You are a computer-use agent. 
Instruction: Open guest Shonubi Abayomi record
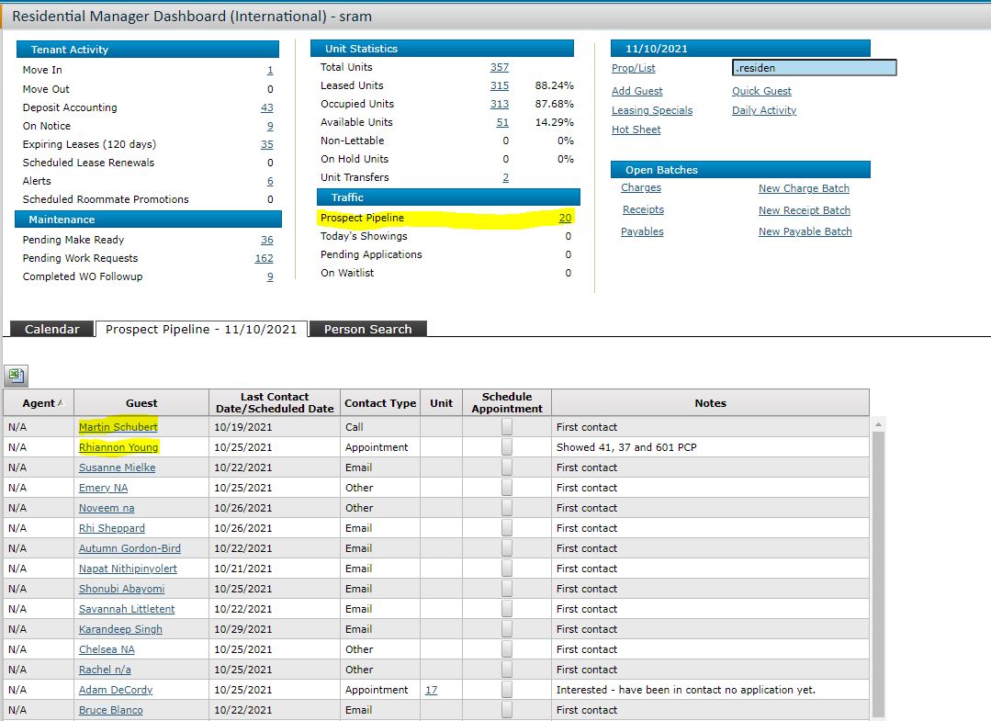click(121, 589)
